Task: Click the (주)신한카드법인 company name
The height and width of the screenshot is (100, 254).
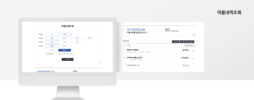Action: point(44,71)
